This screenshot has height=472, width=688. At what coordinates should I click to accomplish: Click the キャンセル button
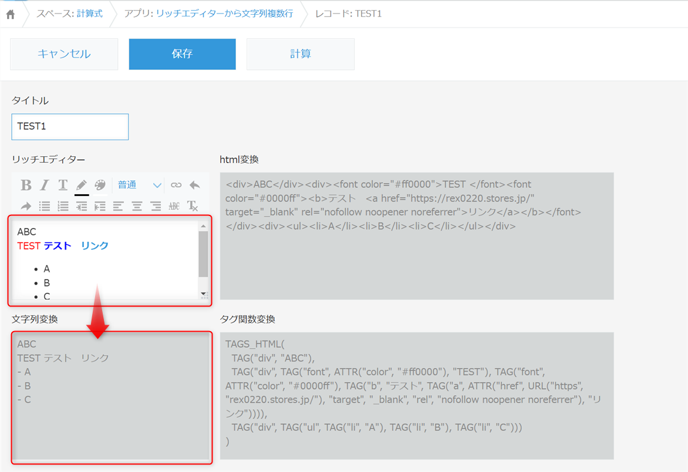(64, 54)
